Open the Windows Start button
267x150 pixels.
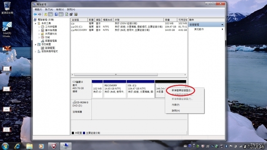tap(5, 146)
